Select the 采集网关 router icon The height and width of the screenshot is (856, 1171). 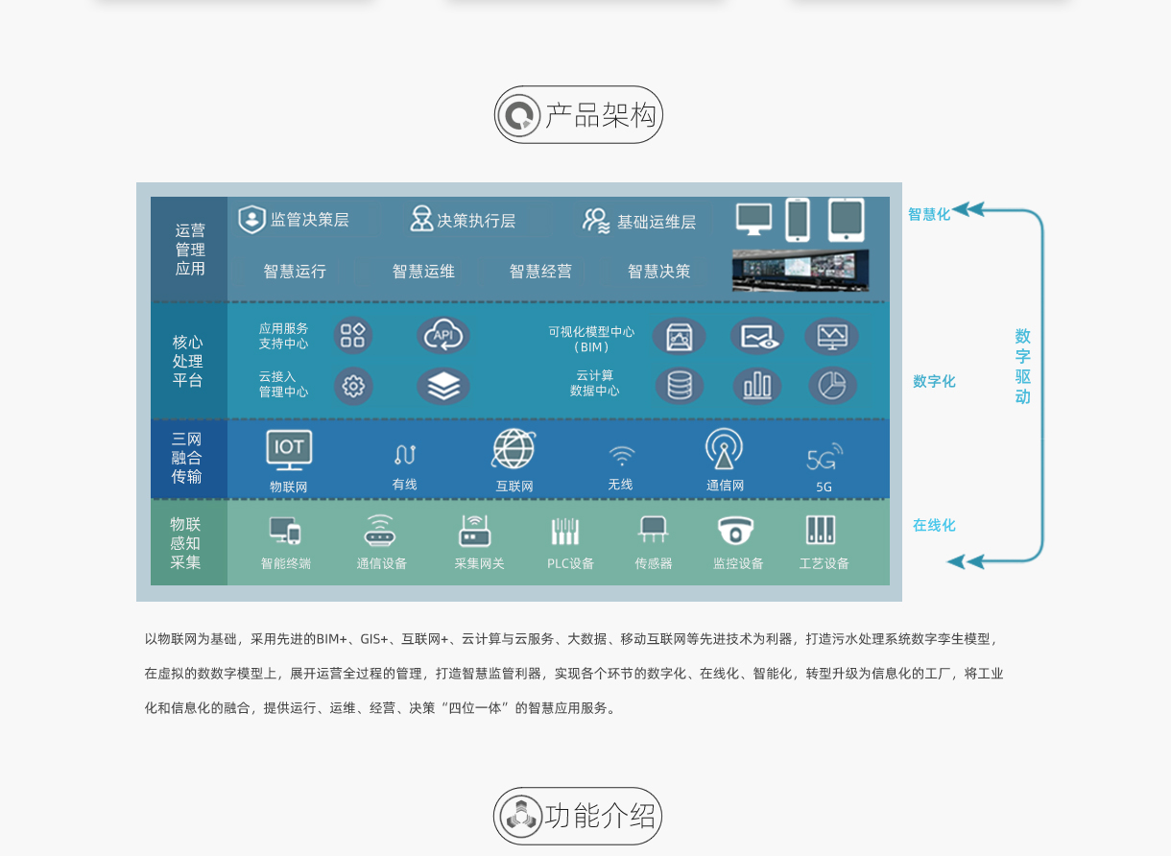point(475,531)
